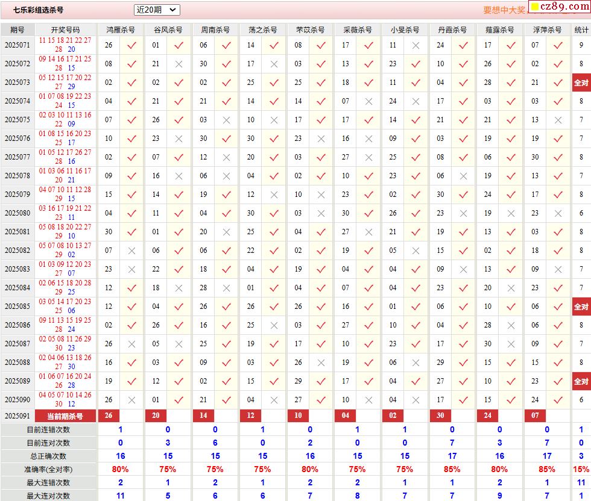Image resolution: width=591 pixels, height=501 pixels.
Task: Click the 期号 column header
Action: click(x=17, y=30)
